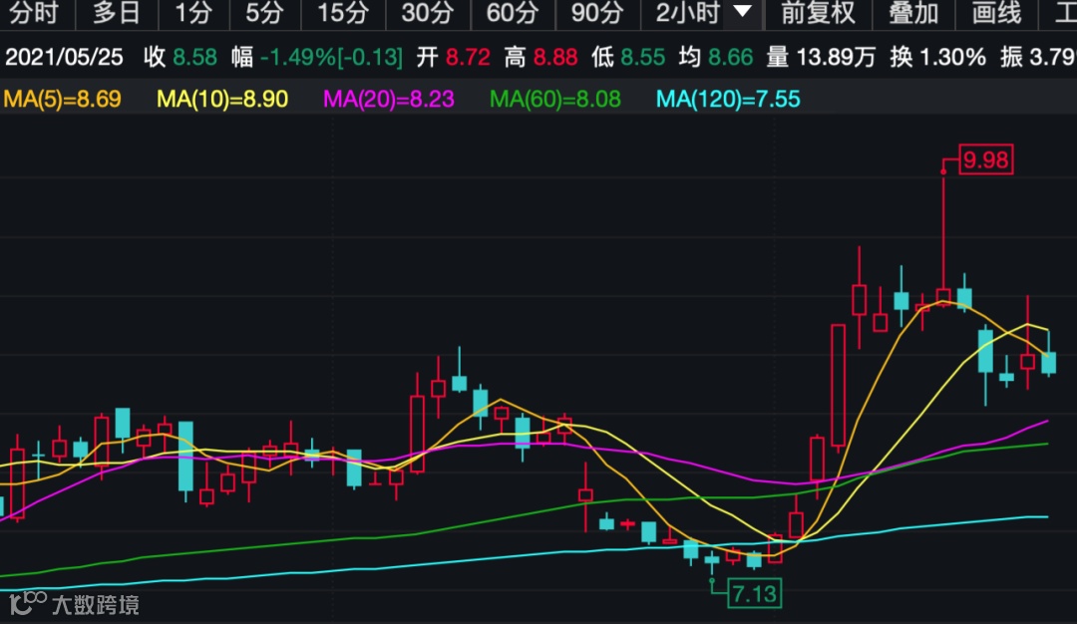Click the MA(120)=7.55 indicator label

[x=728, y=99]
